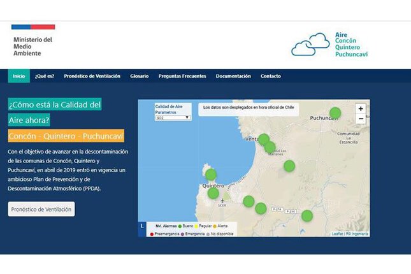Screen dimensions: 411x274
Task: Click the Aire Concón Quintero Puchuncaví cloud logo
Action: click(329, 45)
